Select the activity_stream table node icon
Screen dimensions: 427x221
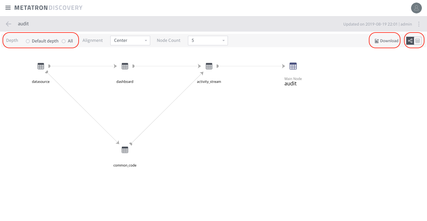209,66
